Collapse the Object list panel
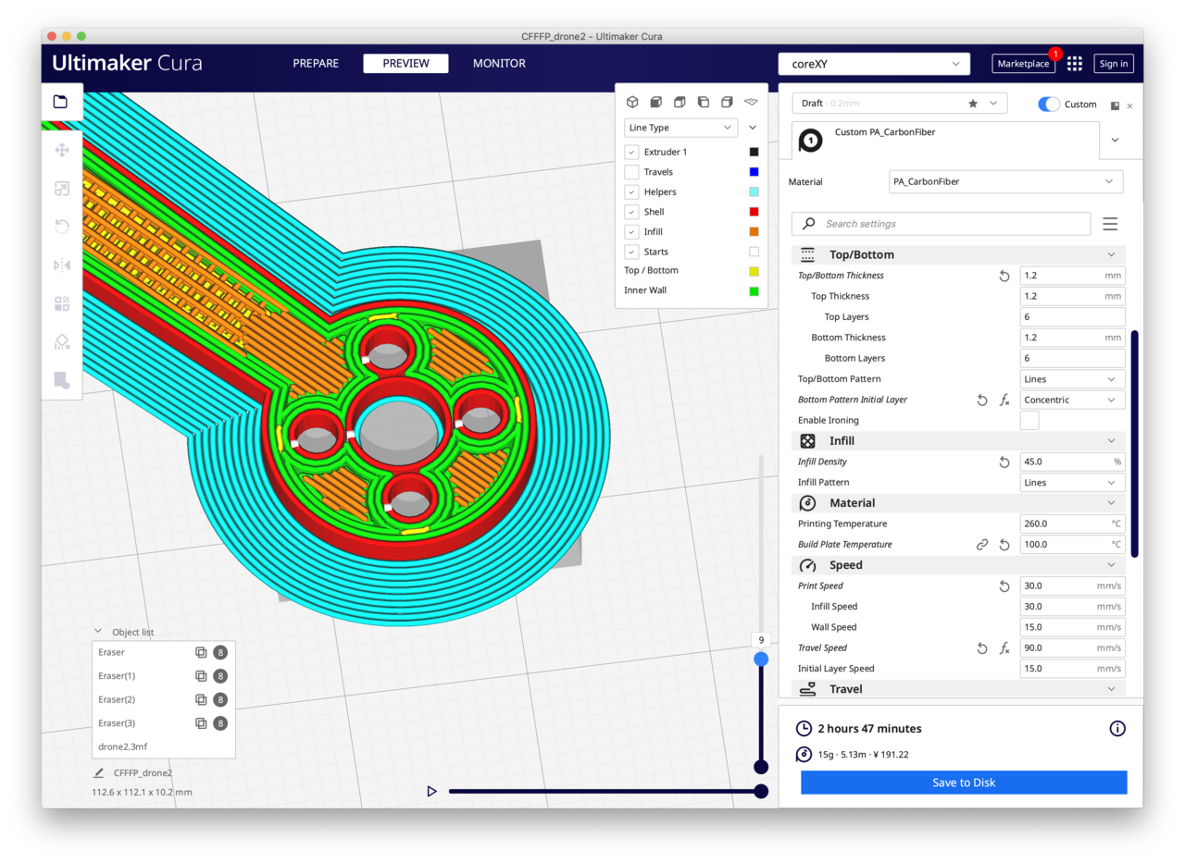Screen dimensions: 1185x863 pyautogui.click(x=98, y=632)
